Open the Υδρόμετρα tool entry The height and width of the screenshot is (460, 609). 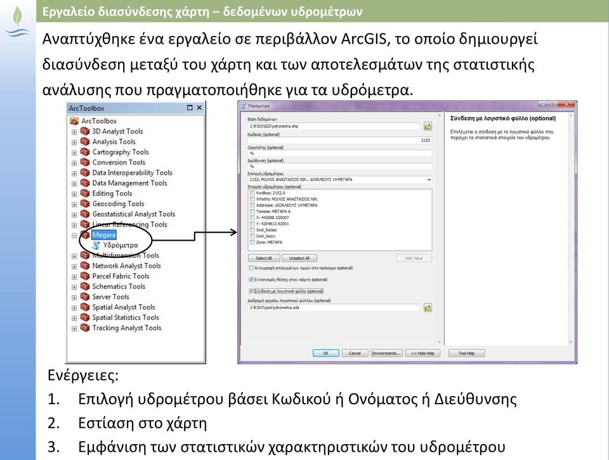pyautogui.click(x=121, y=245)
